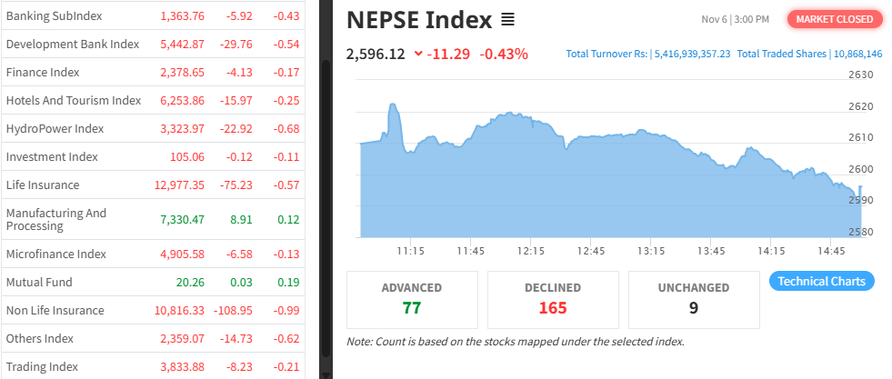The image size is (892, 379).
Task: Select Development Bank Index in the list
Action: click(72, 45)
